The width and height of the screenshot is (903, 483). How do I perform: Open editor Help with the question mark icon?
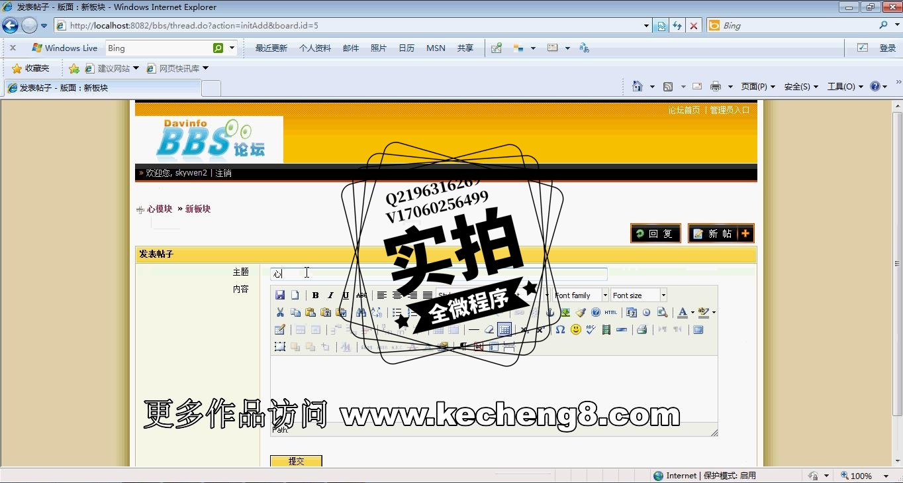tap(596, 313)
